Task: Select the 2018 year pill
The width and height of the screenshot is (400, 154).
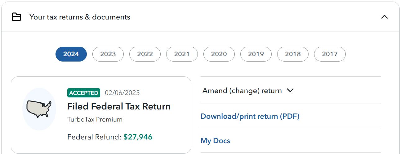Action: tap(293, 54)
